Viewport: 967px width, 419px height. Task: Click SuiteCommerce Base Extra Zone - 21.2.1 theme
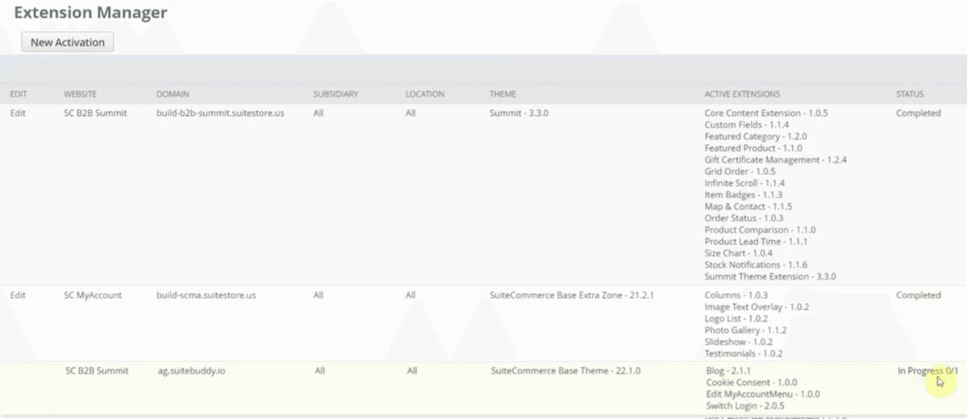pyautogui.click(x=571, y=296)
